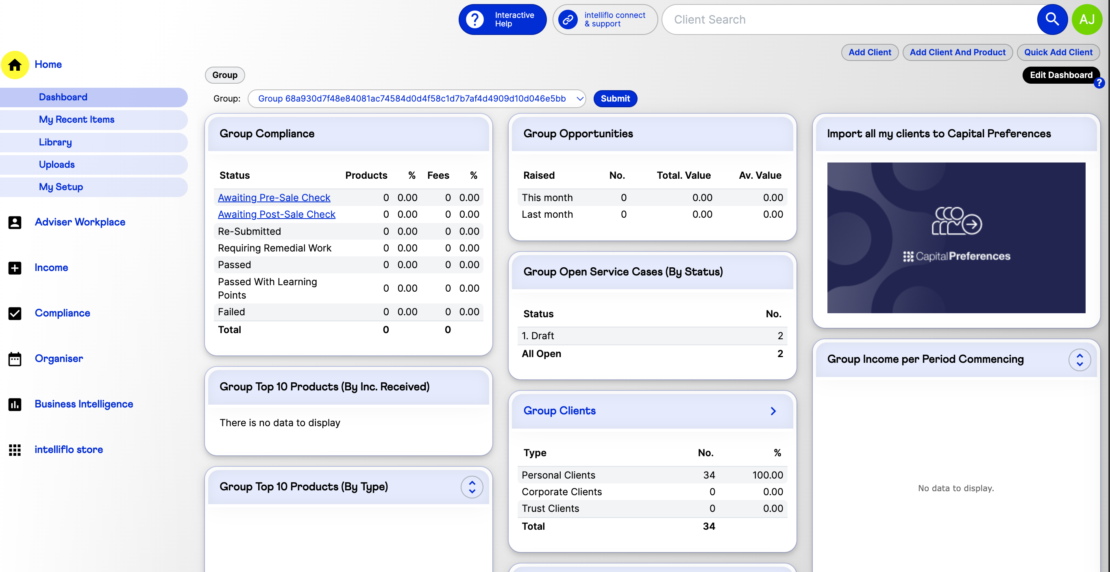Click the Submit button
The image size is (1110, 572).
click(x=615, y=99)
